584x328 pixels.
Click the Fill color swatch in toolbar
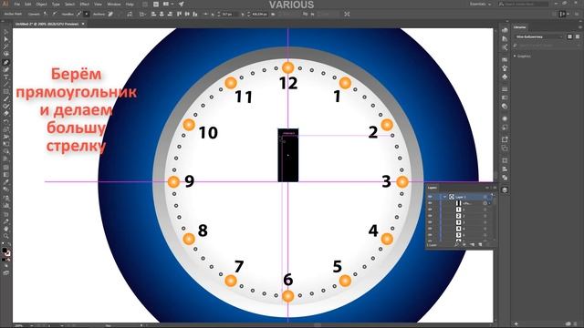tap(5, 251)
